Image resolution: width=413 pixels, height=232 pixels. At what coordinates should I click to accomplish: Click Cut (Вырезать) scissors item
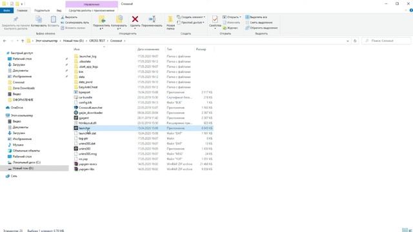coord(69,17)
